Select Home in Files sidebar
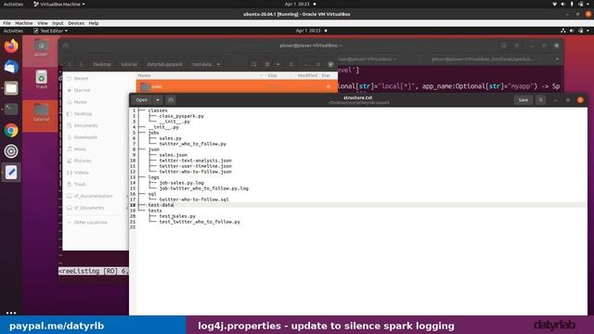 81,102
